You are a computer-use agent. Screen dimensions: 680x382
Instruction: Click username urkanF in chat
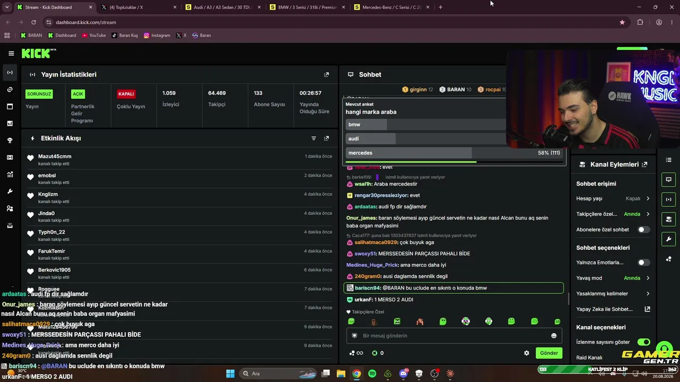(362, 300)
